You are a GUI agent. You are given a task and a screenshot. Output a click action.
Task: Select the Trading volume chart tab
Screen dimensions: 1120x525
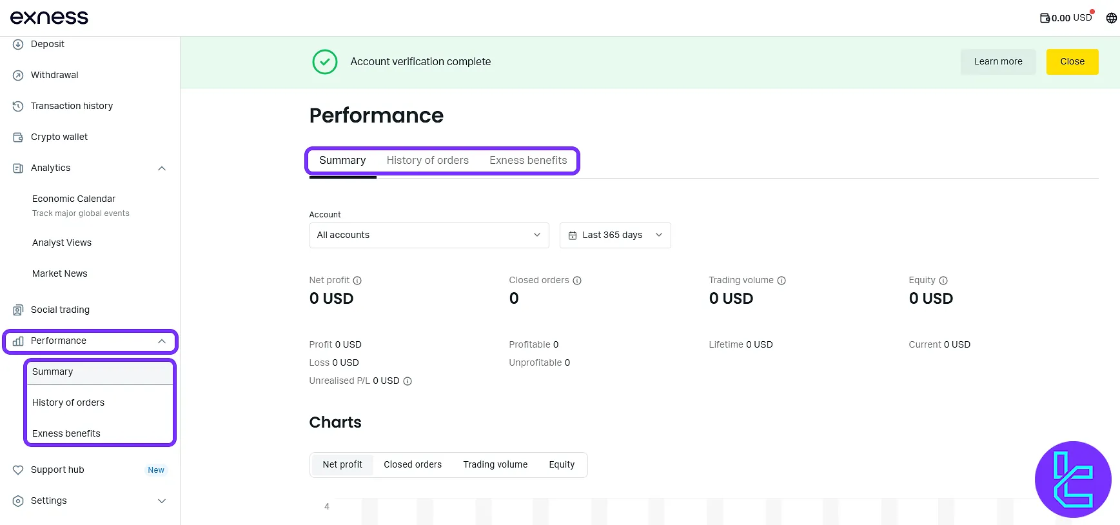coord(495,464)
